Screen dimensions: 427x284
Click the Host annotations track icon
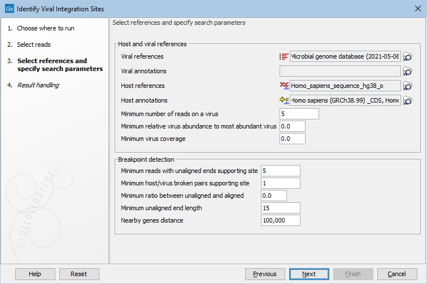(x=284, y=100)
